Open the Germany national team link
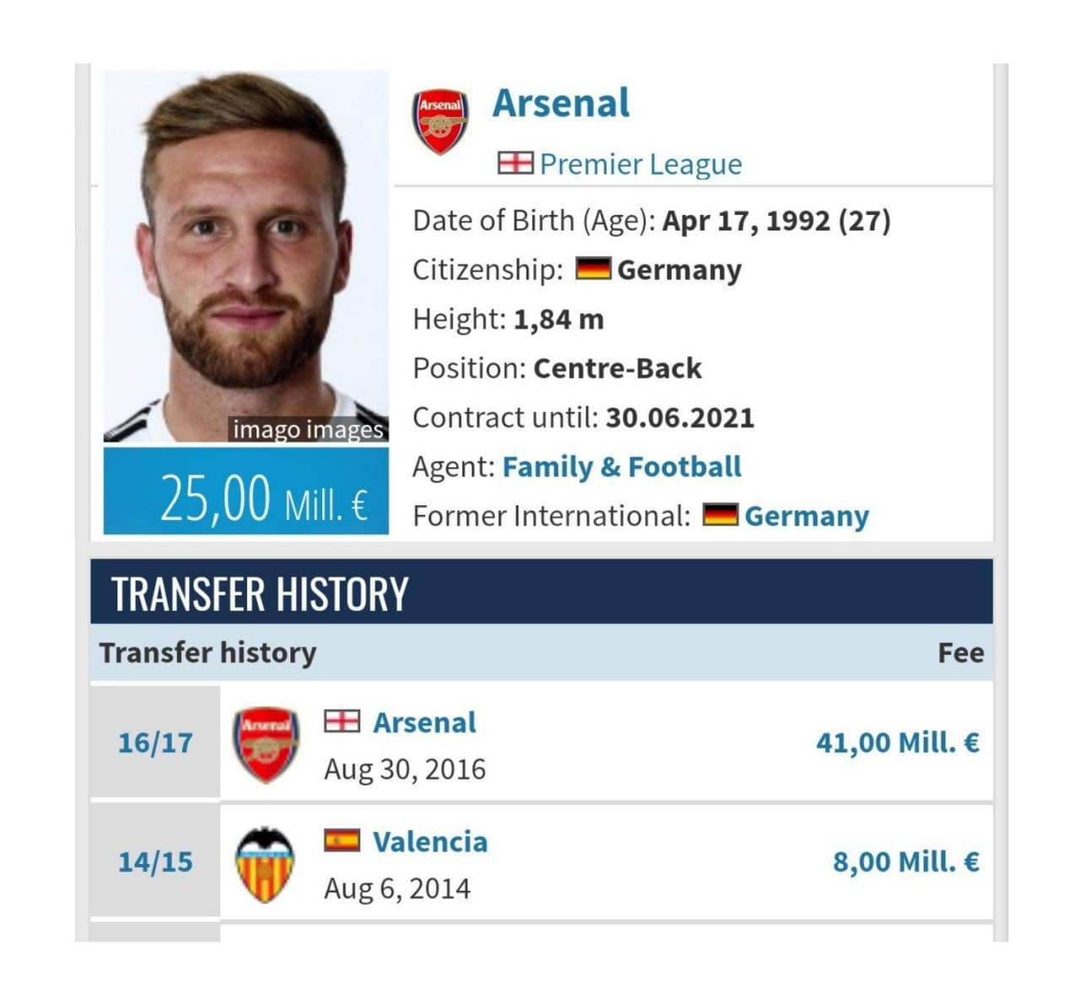1080x998 pixels. [x=807, y=515]
